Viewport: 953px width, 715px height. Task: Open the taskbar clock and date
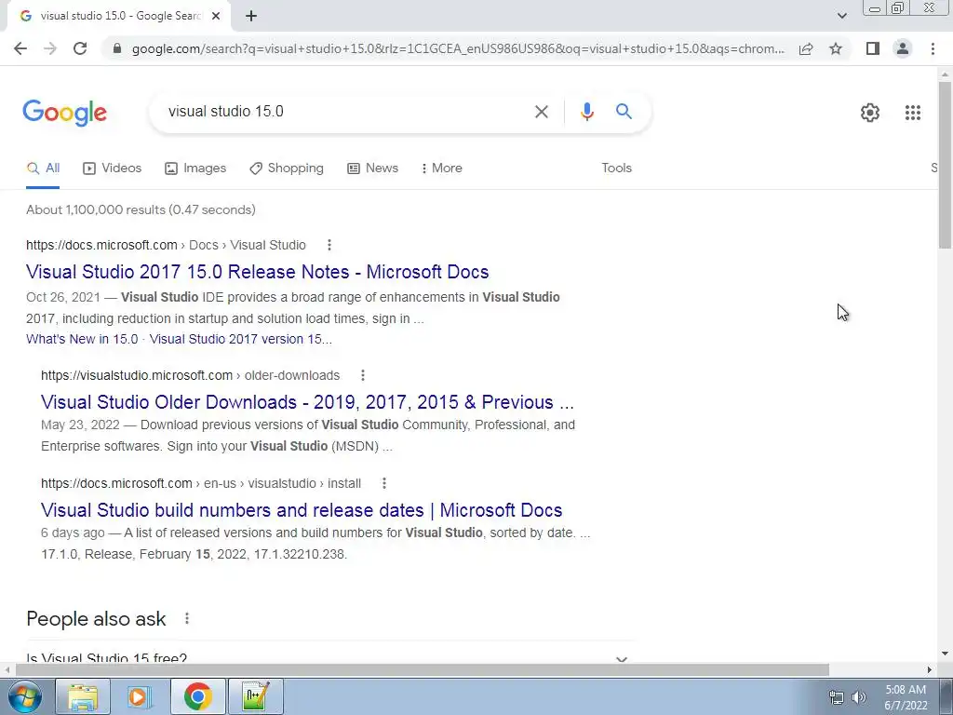[x=906, y=697]
